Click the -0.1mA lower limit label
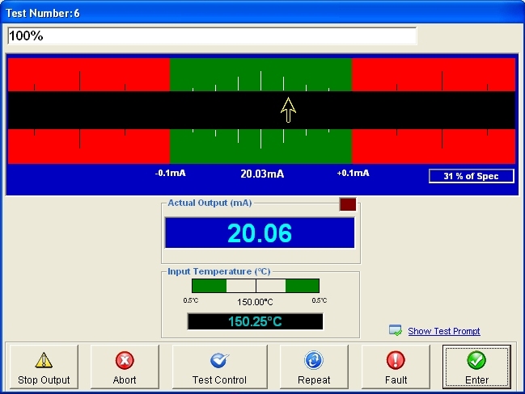The width and height of the screenshot is (525, 394). point(171,173)
